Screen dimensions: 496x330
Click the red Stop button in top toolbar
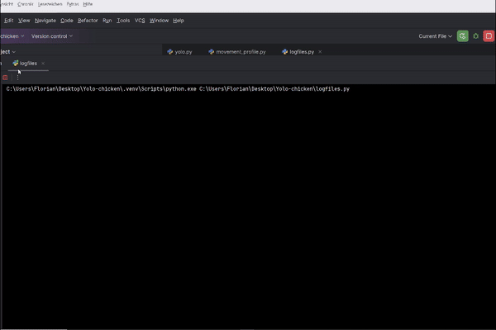click(489, 36)
